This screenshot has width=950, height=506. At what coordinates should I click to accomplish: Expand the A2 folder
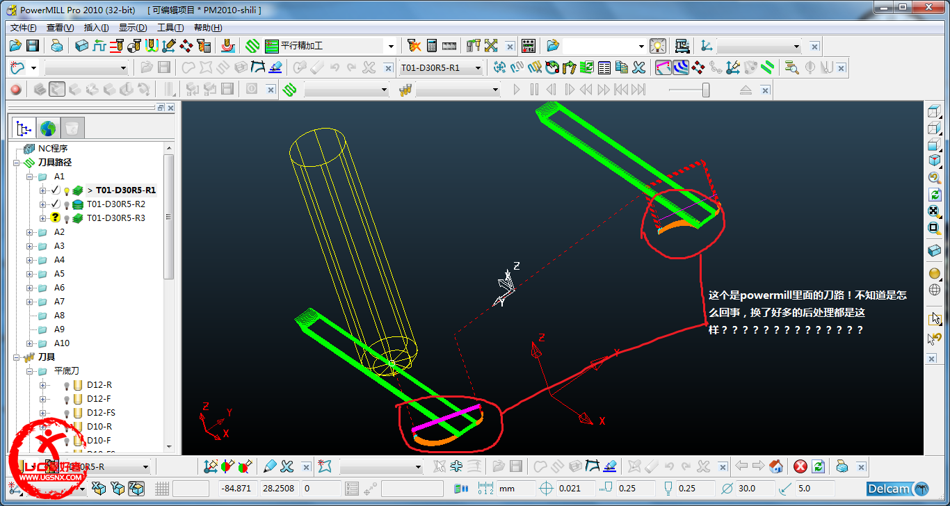click(30, 232)
